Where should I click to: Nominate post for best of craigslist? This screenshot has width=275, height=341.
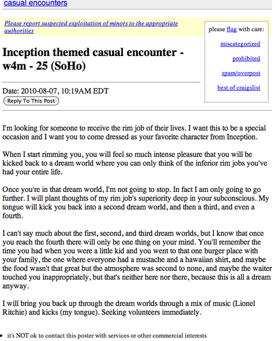tap(238, 88)
